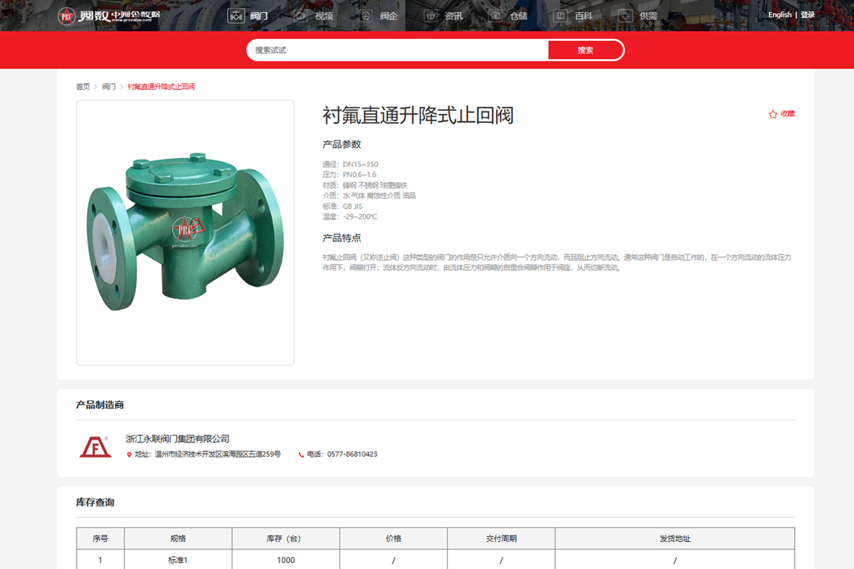Select the 标准1 row in the inventory table
854x569 pixels.
click(178, 560)
